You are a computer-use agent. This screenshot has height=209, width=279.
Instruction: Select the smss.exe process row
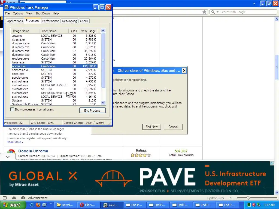[54, 74]
